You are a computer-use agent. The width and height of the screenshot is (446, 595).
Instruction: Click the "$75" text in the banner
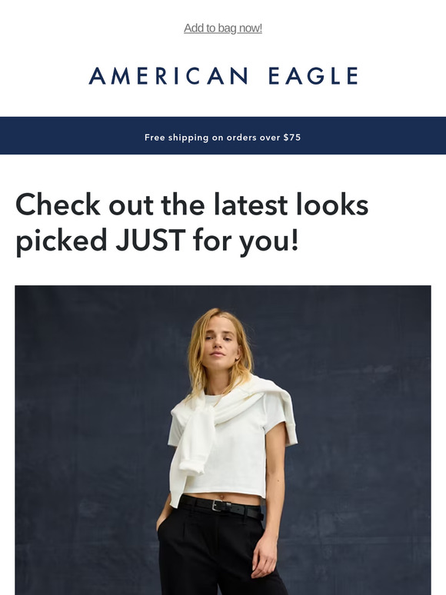pyautogui.click(x=292, y=138)
